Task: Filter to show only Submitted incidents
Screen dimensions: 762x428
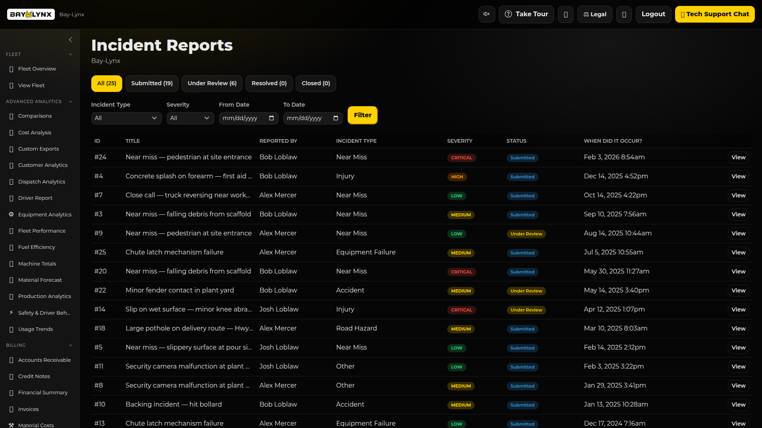Action: pyautogui.click(x=152, y=83)
